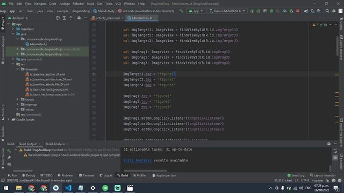Expand the mipmap folder
344x193 pixels.
18,105
